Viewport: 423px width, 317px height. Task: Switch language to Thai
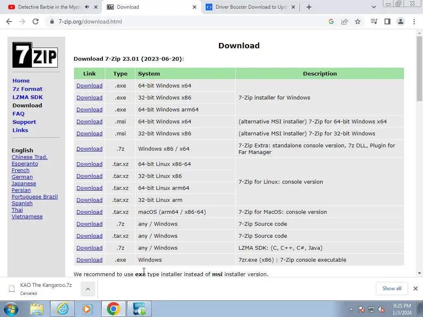(x=17, y=210)
